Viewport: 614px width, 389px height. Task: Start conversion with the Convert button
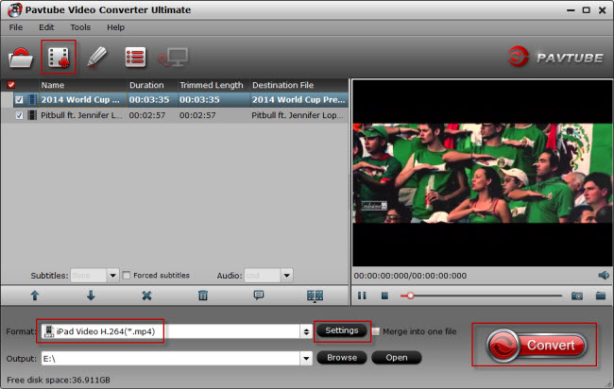pos(533,346)
